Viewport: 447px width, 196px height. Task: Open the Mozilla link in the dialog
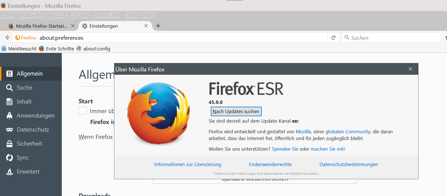[x=303, y=132]
